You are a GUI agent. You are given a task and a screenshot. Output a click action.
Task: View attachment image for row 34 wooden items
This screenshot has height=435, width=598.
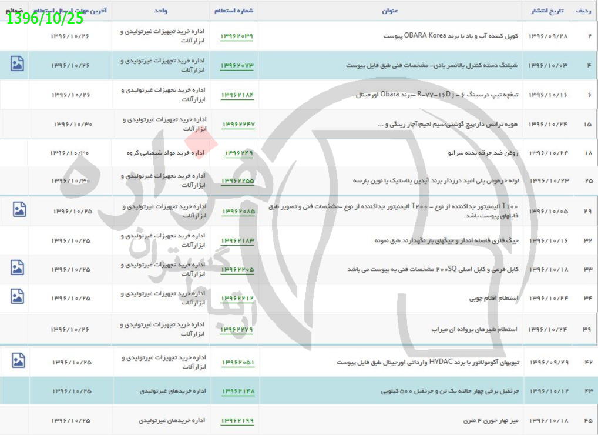click(x=18, y=297)
